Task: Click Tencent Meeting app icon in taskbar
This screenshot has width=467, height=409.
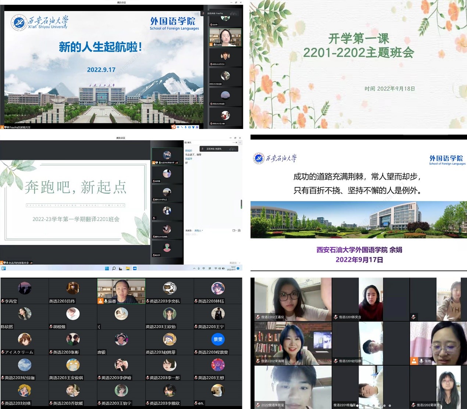Action: coord(135,269)
